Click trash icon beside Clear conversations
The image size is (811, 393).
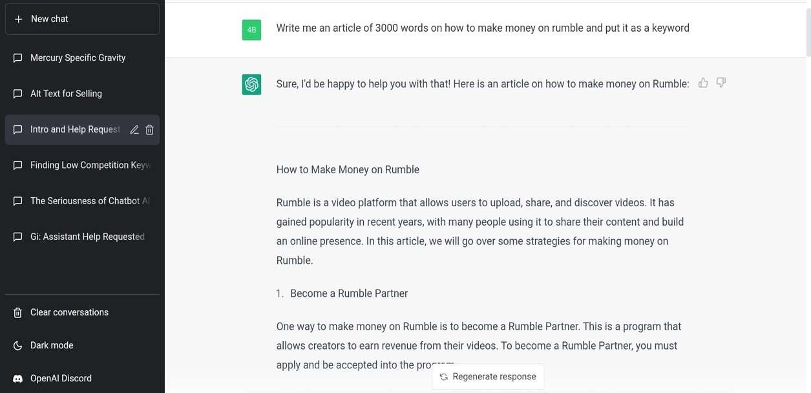coord(18,313)
